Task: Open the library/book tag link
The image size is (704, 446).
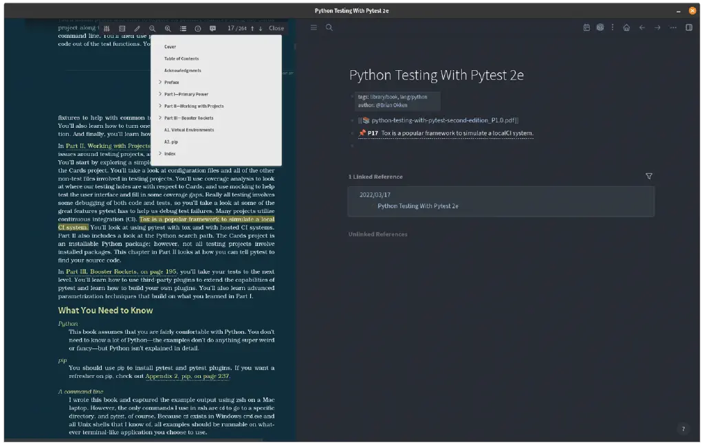Action: [384, 97]
